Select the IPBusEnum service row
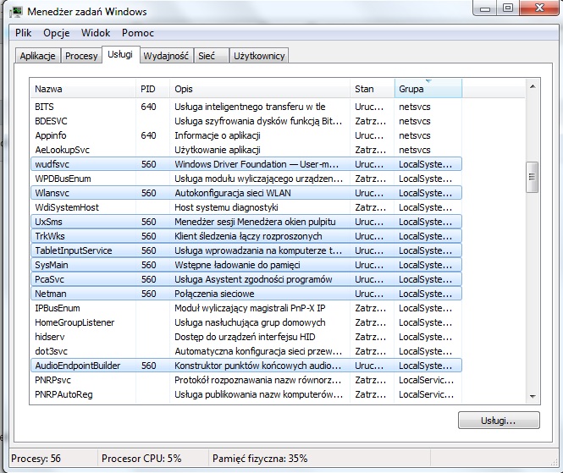 [x=246, y=308]
